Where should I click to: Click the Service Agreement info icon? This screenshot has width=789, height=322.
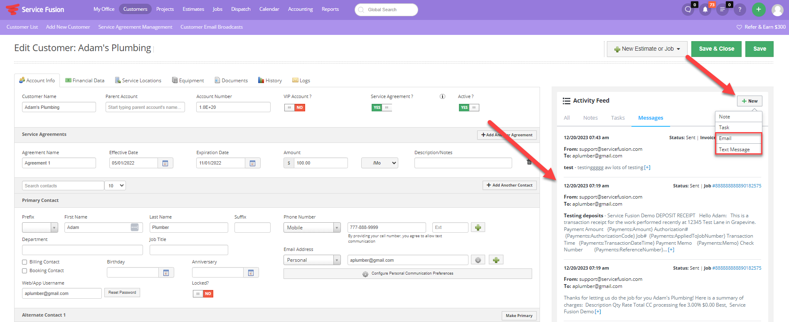442,96
